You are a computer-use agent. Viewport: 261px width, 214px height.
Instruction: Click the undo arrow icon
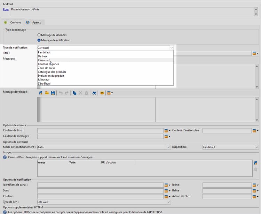pos(61,93)
